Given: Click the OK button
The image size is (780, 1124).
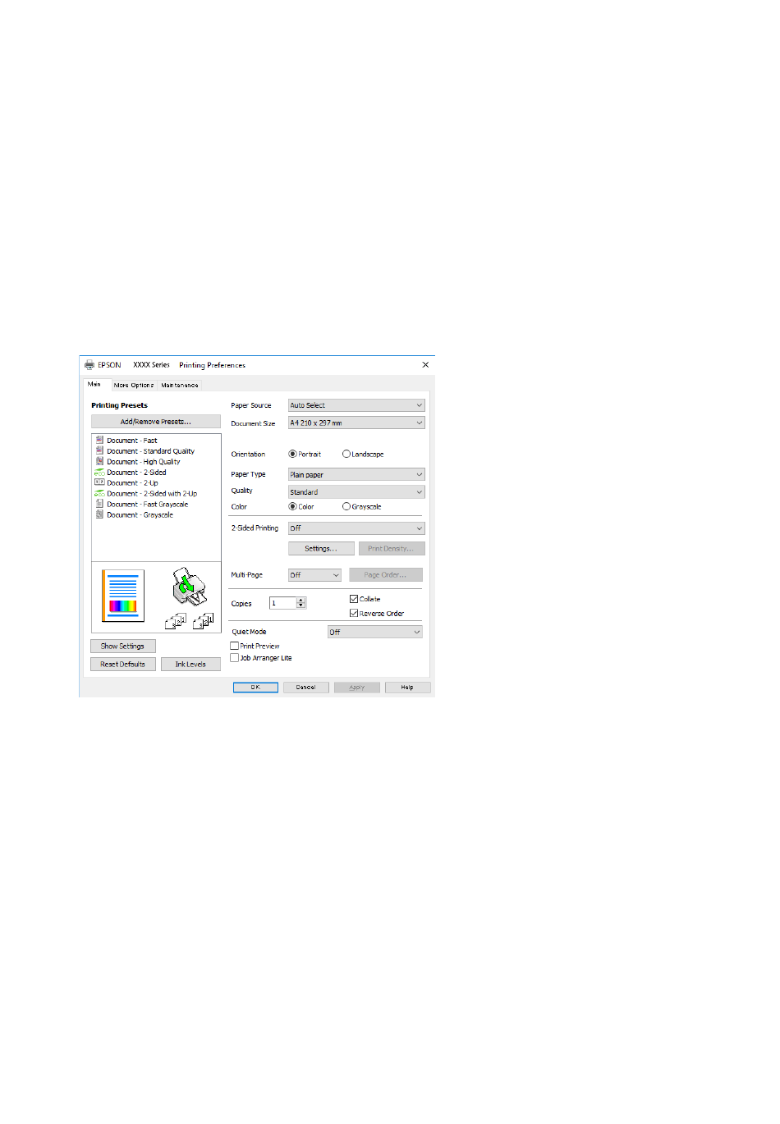Looking at the screenshot, I should coord(255,688).
